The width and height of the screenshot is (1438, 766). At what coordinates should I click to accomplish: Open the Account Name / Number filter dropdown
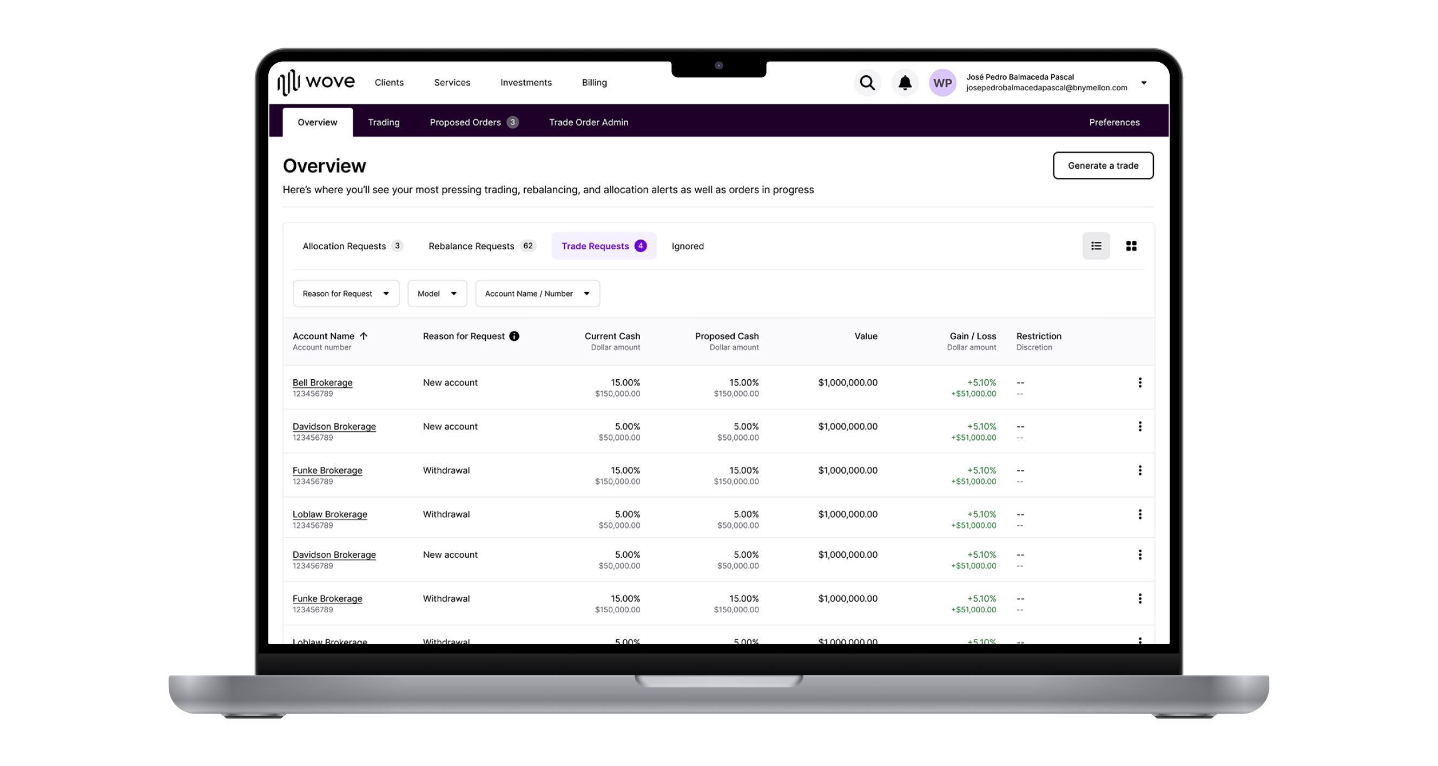click(538, 294)
